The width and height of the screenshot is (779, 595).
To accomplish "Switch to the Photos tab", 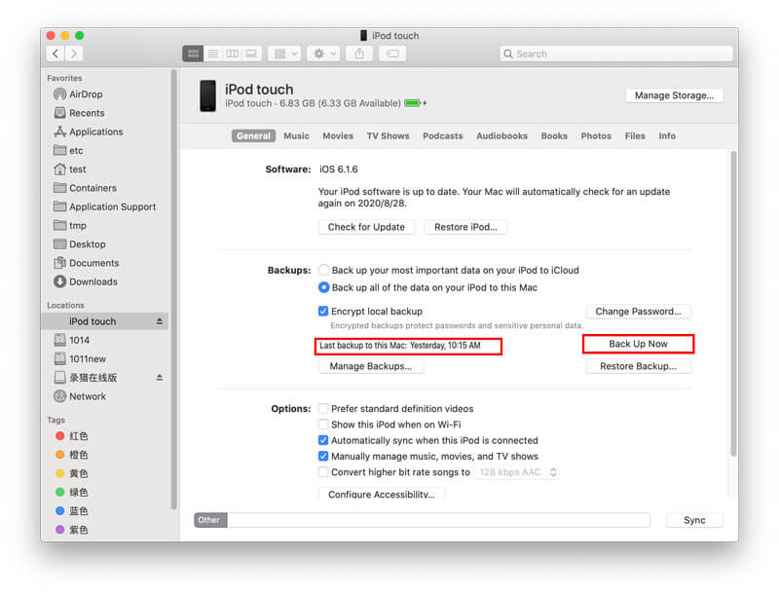I will pos(596,136).
